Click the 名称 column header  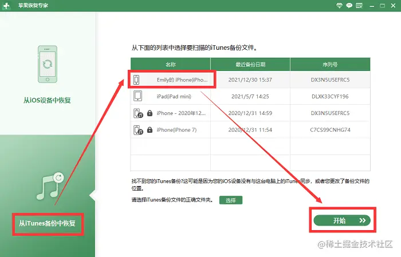point(171,64)
